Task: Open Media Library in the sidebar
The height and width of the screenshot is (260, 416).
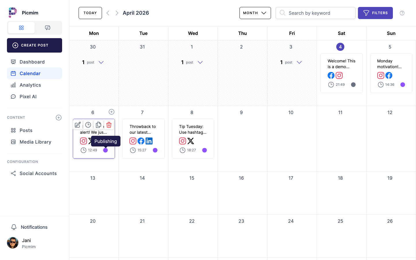Action: [x=35, y=142]
